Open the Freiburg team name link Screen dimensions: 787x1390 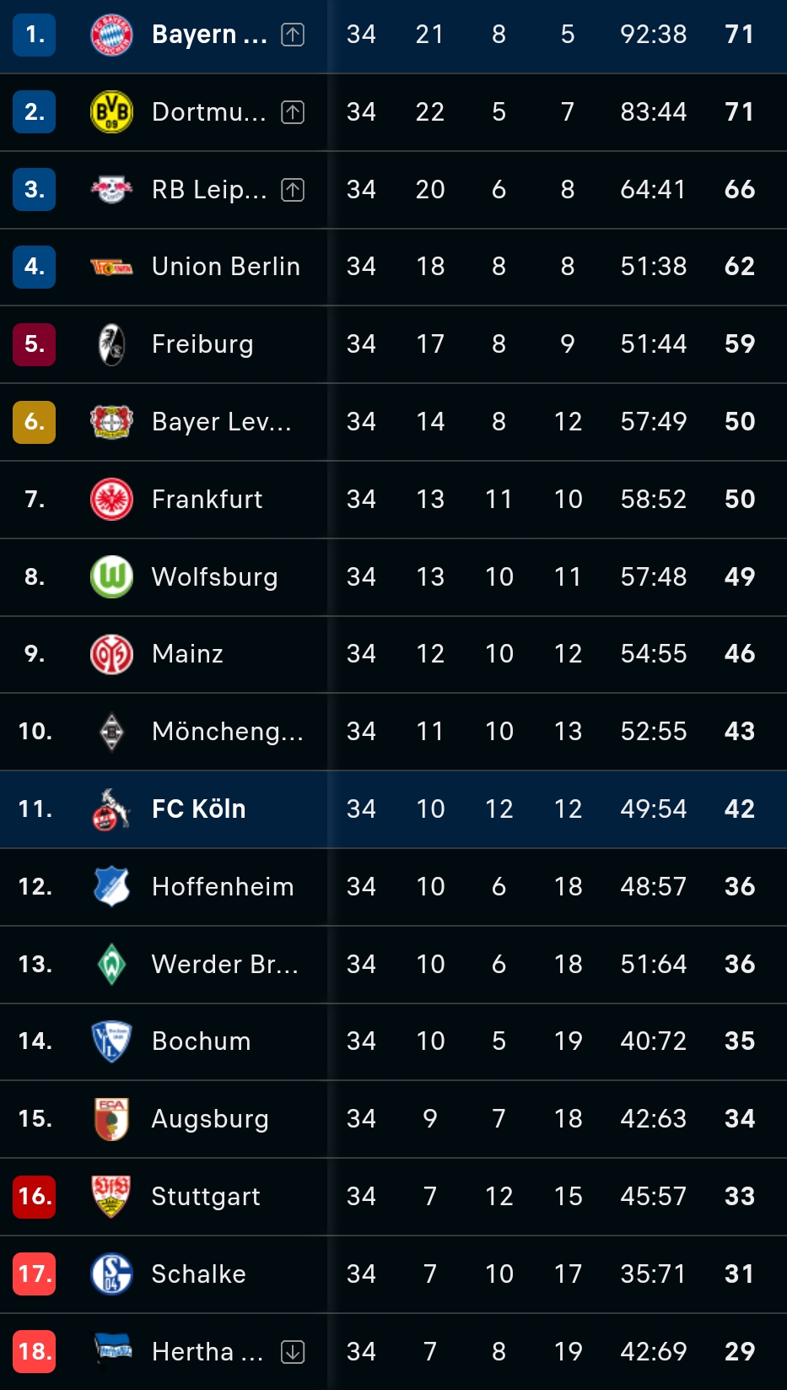pyautogui.click(x=202, y=344)
